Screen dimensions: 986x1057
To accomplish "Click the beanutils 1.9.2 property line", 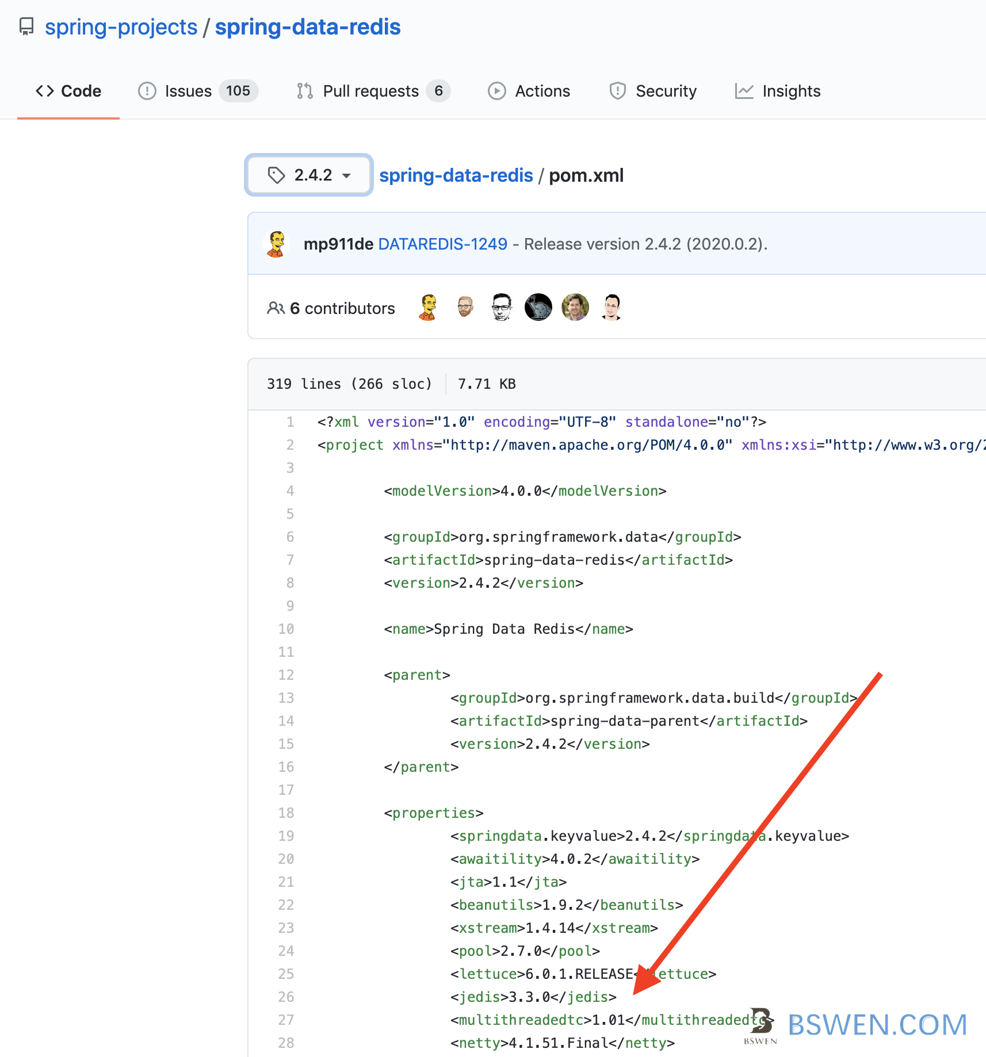I will [x=567, y=905].
